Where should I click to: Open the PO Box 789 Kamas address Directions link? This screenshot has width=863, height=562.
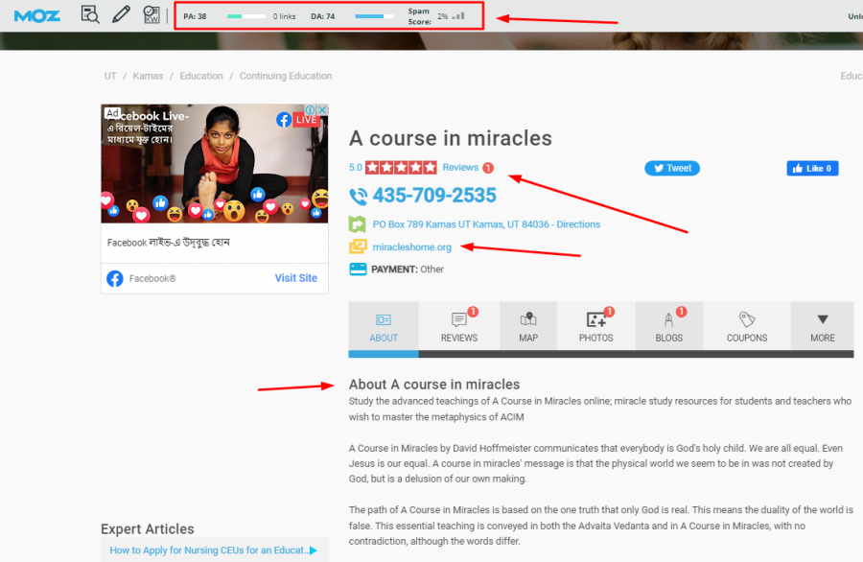pos(486,224)
